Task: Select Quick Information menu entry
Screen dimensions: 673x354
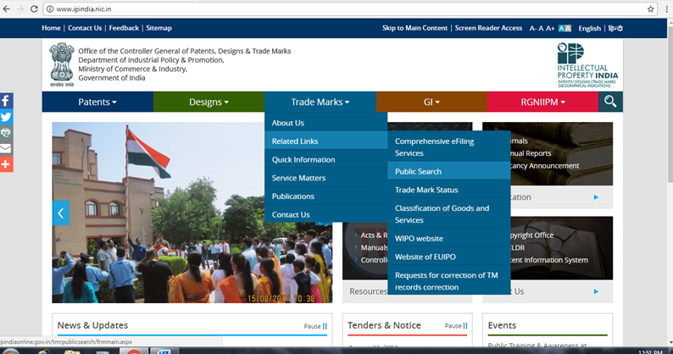Action: coord(325,159)
